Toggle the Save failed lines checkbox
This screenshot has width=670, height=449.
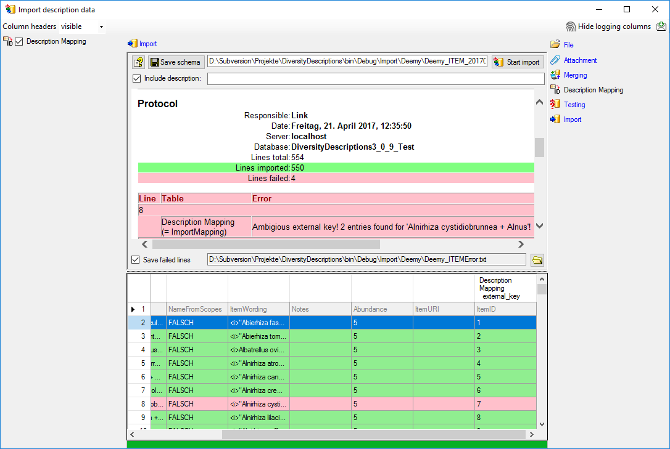[x=135, y=260]
